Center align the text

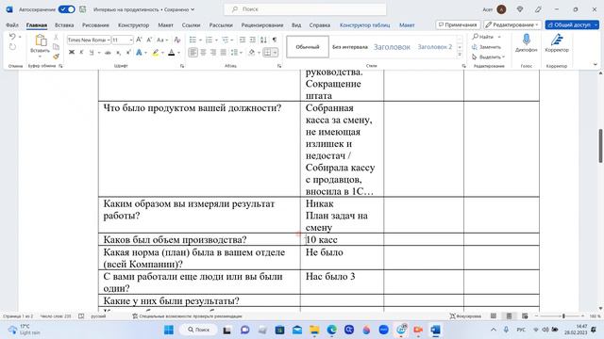coord(204,53)
